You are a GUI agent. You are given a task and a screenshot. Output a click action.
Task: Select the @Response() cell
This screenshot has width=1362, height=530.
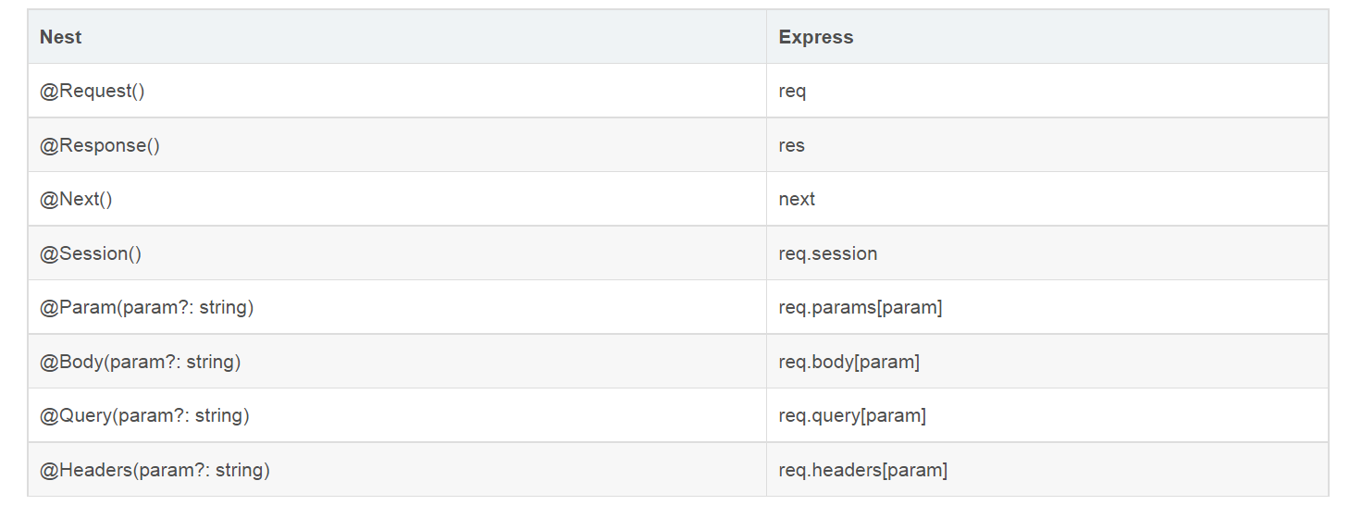[x=100, y=145]
